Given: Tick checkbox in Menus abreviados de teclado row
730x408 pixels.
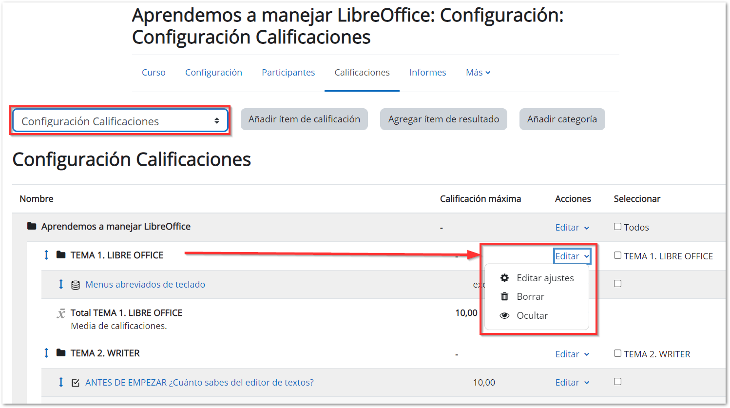Looking at the screenshot, I should (x=617, y=283).
